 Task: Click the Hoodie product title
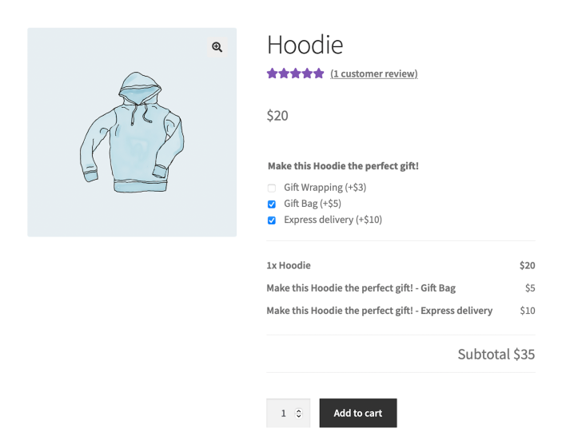[305, 45]
